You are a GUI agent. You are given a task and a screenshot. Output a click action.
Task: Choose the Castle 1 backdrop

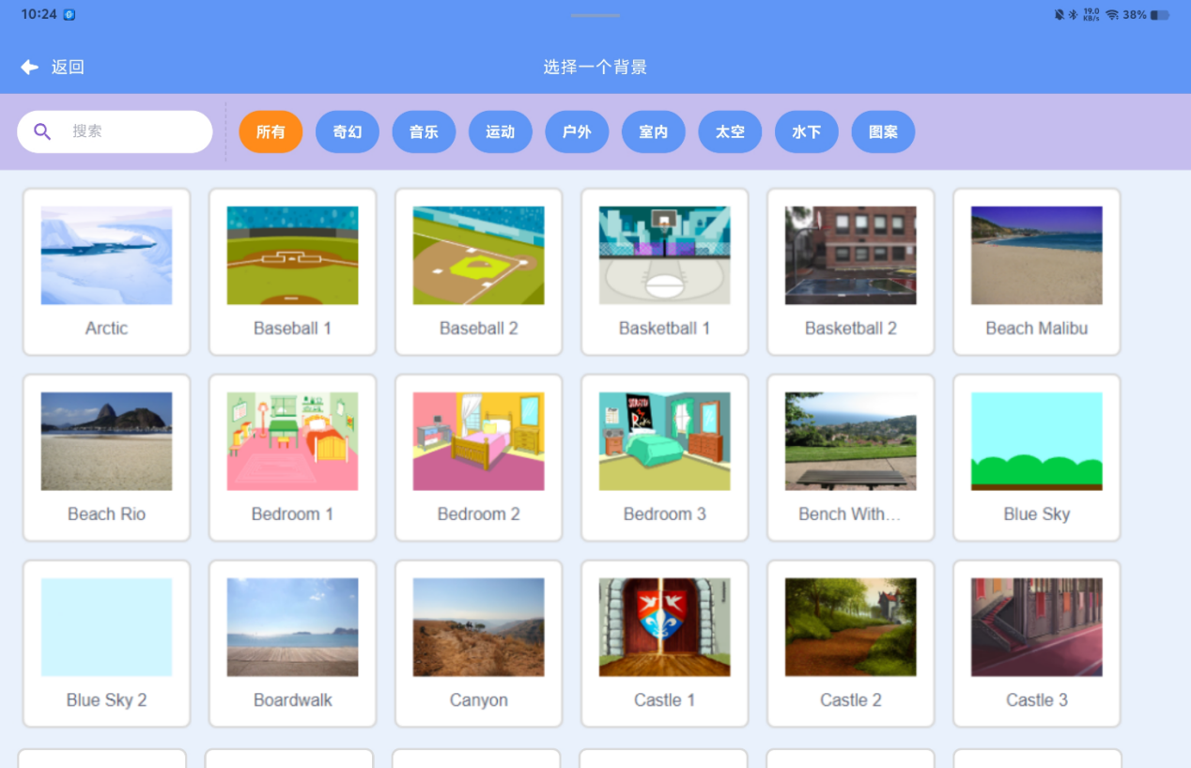pyautogui.click(x=664, y=641)
